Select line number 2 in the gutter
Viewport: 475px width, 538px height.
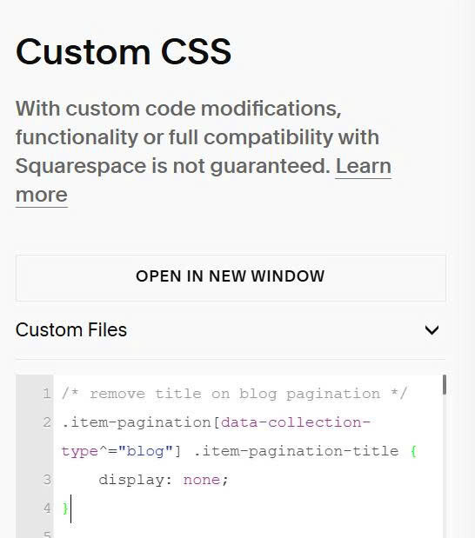(x=47, y=422)
